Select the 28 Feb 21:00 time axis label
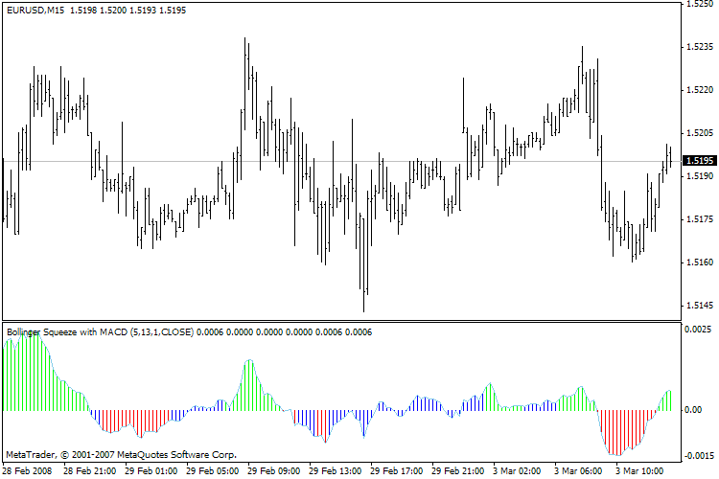Viewport: 719px width, 479px height. coord(89,471)
